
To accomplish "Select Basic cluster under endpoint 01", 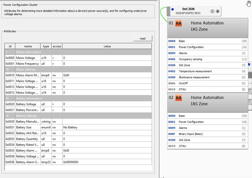I will pyautogui.click(x=208, y=41).
